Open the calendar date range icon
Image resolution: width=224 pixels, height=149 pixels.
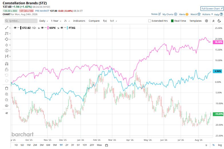tap(107, 145)
